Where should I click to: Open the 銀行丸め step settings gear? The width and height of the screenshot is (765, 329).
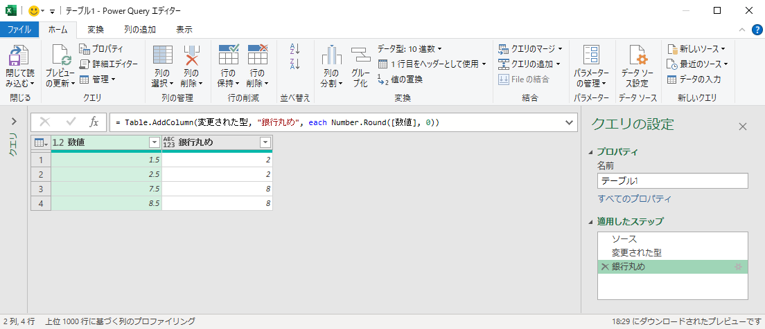tap(738, 267)
